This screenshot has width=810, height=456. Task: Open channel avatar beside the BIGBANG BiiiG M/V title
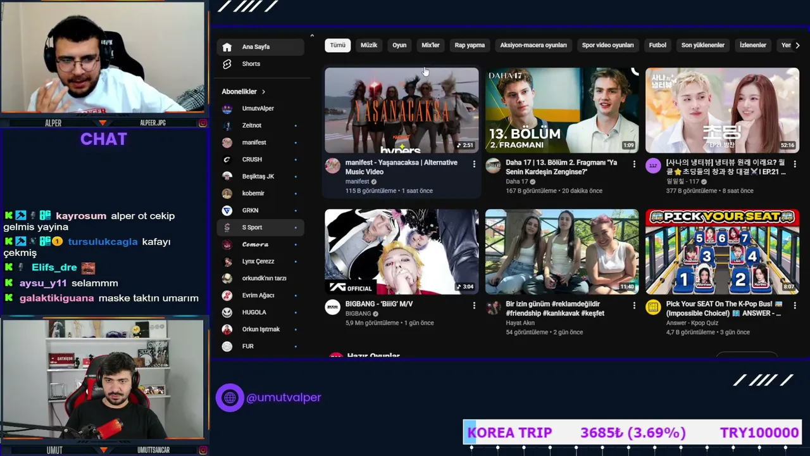click(333, 307)
